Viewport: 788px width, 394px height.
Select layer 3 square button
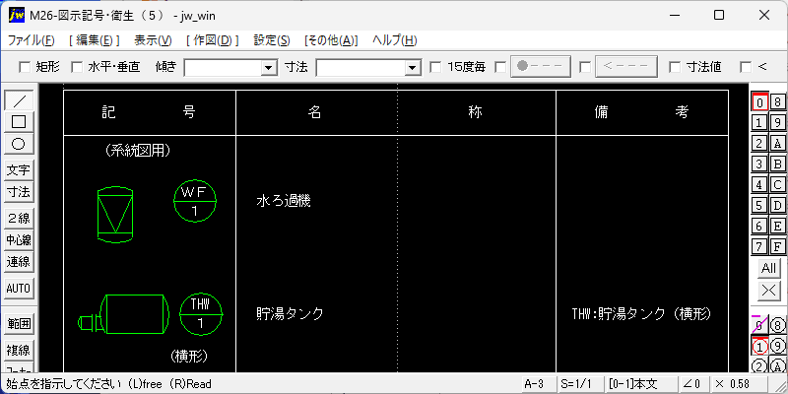tap(759, 164)
